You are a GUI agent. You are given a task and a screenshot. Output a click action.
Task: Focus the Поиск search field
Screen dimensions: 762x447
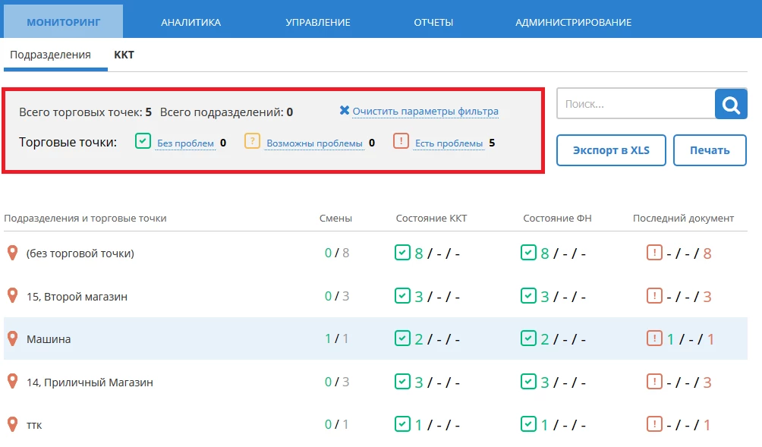pyautogui.click(x=634, y=105)
